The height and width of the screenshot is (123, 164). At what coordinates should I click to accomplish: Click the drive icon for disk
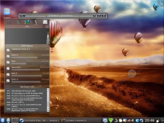click(x=8, y=62)
